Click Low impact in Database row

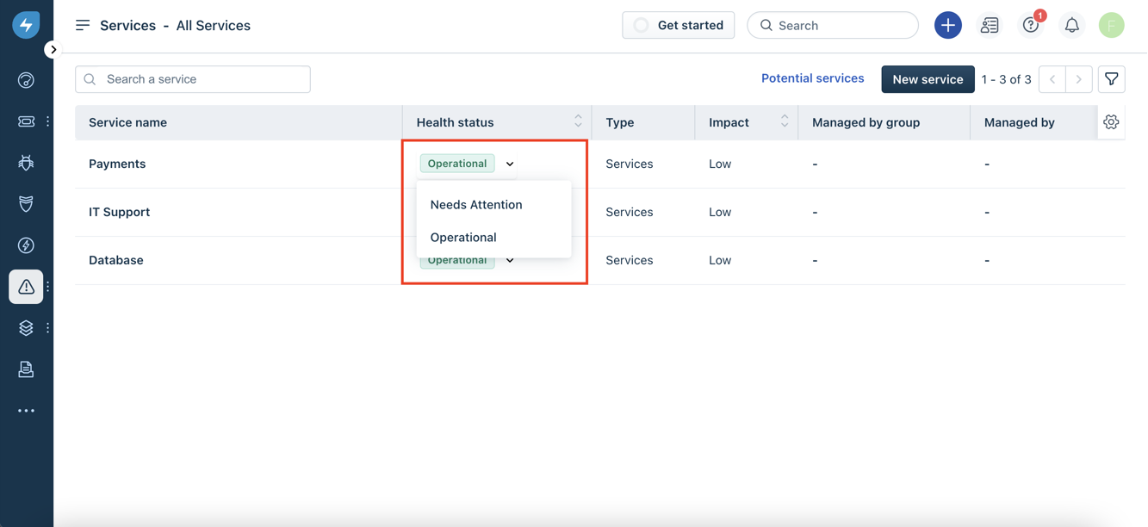coord(720,260)
